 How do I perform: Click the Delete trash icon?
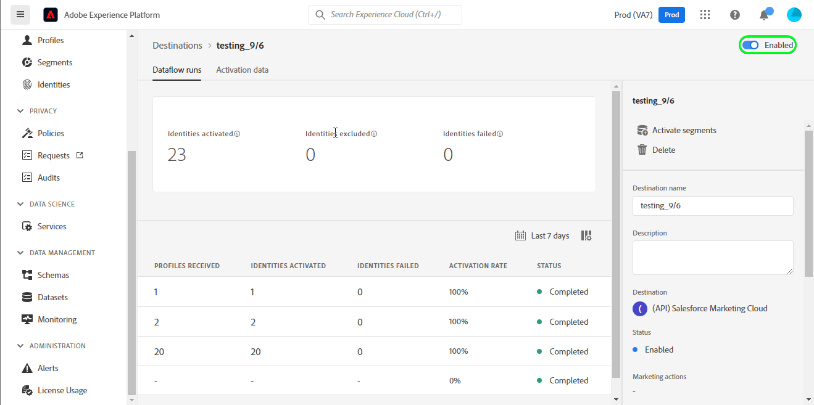point(642,150)
